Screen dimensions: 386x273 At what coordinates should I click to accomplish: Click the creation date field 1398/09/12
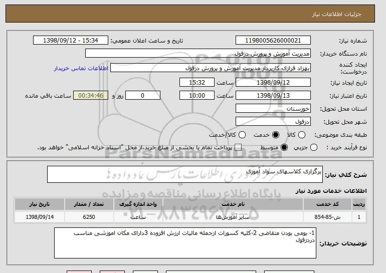[x=273, y=82]
